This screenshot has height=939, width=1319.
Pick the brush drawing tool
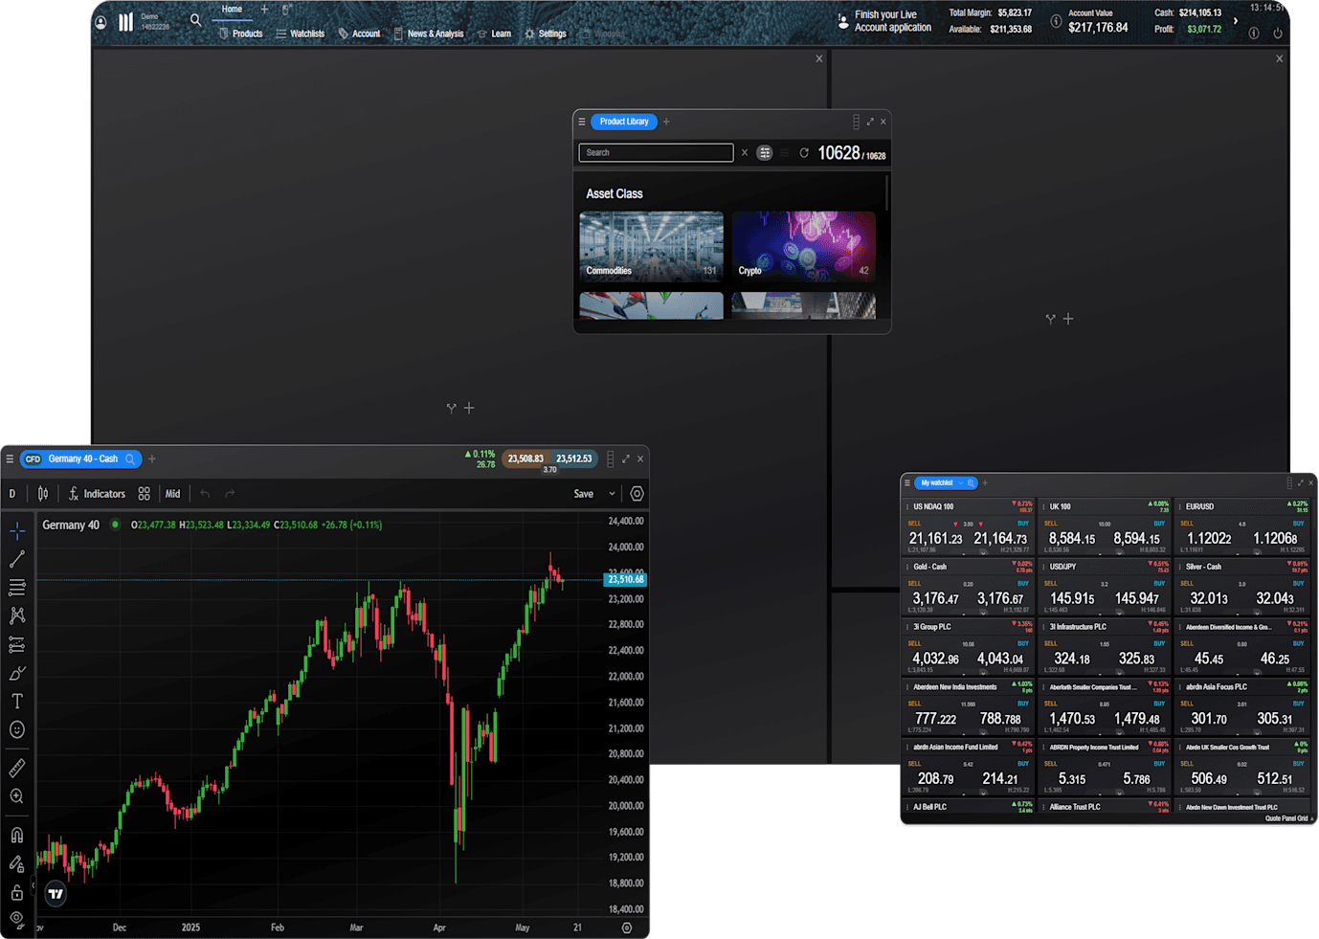coord(17,673)
